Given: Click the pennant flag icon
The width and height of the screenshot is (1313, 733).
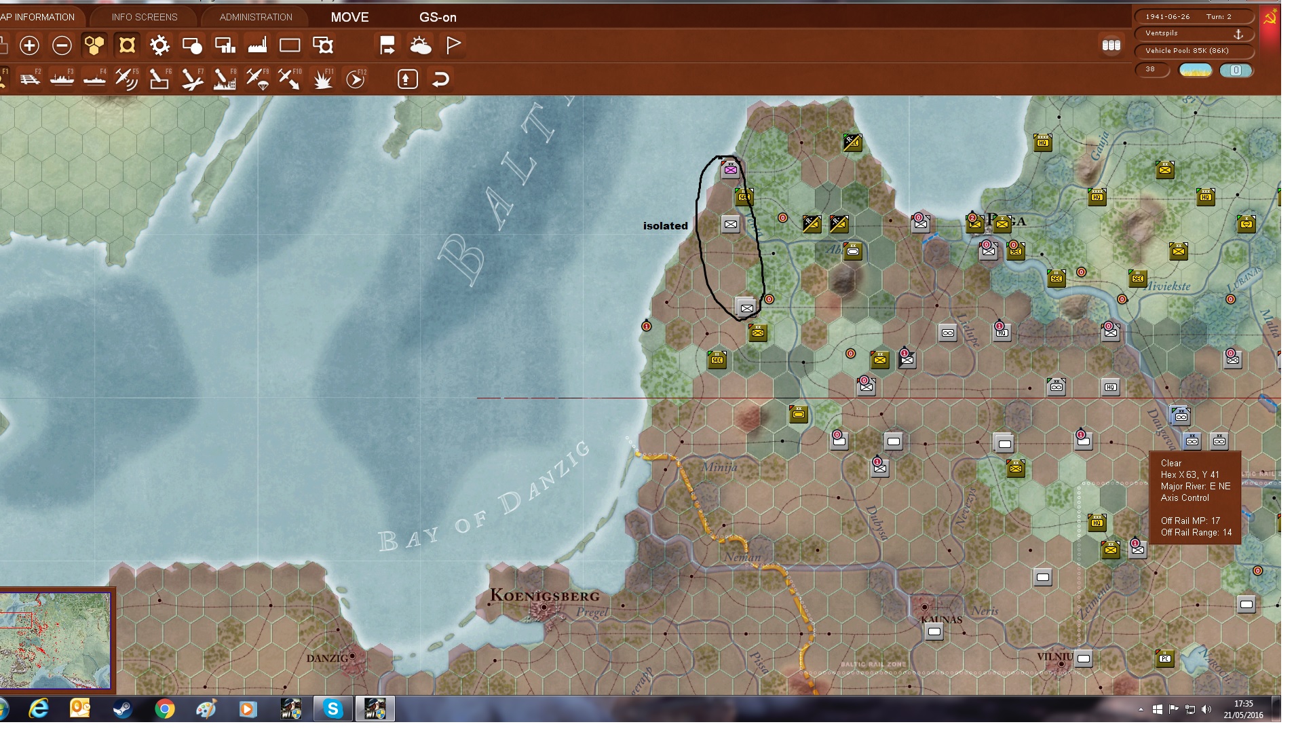Looking at the screenshot, I should pos(453,45).
